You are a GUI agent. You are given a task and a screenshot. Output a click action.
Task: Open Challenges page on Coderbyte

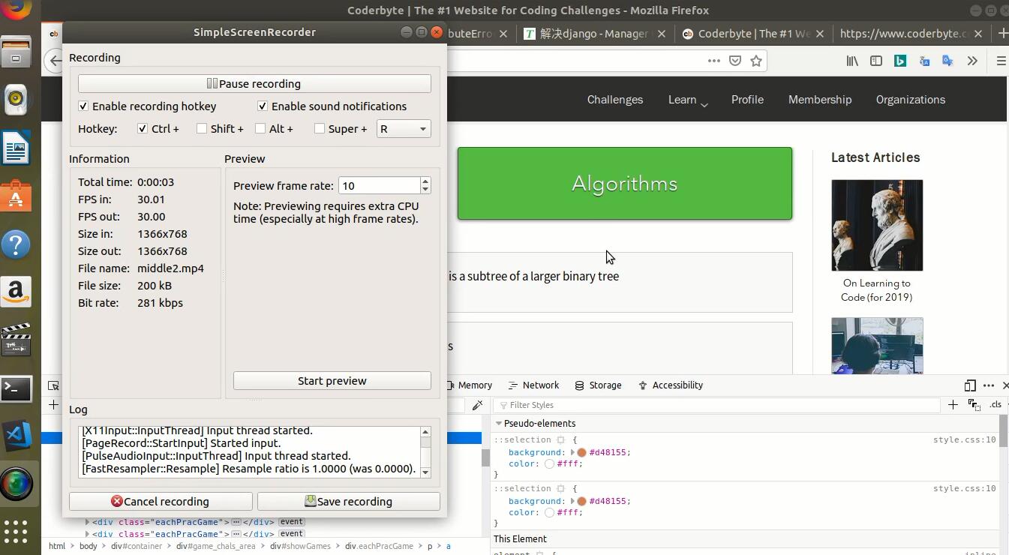pyautogui.click(x=615, y=100)
